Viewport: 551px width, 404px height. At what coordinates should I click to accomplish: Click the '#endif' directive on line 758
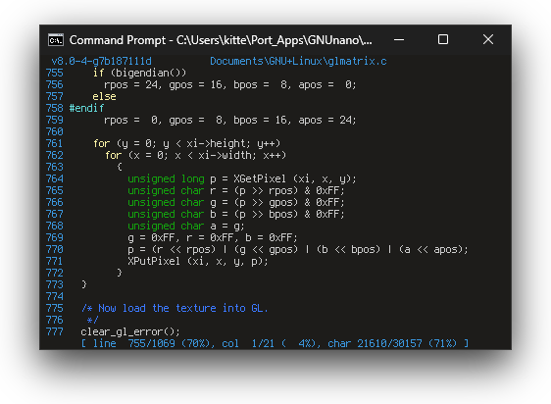(x=87, y=108)
